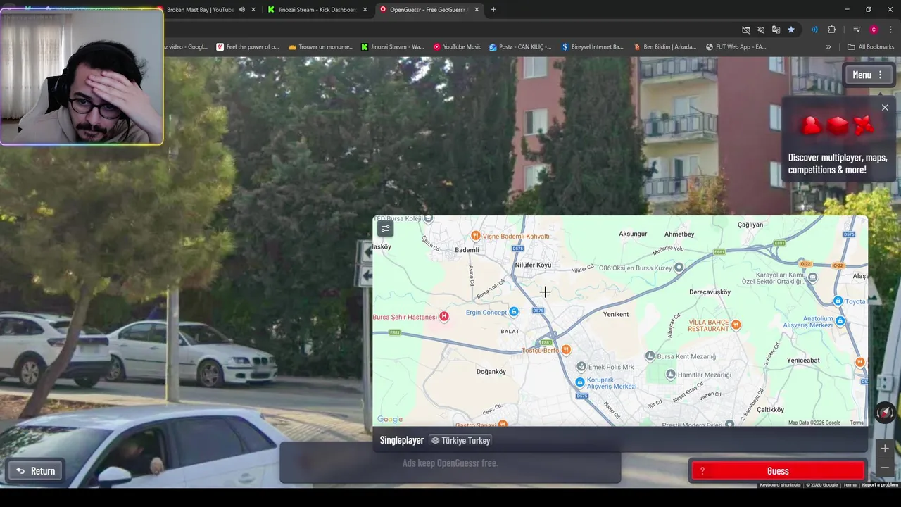Open the YouTube Music bookmark
Screen dimensions: 901x507
457,47
